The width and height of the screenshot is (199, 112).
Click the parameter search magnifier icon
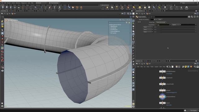pos(192,17)
